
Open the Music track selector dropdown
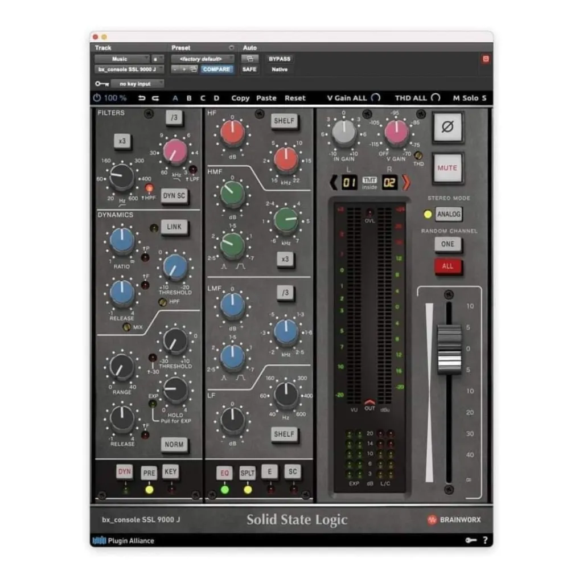(x=122, y=59)
